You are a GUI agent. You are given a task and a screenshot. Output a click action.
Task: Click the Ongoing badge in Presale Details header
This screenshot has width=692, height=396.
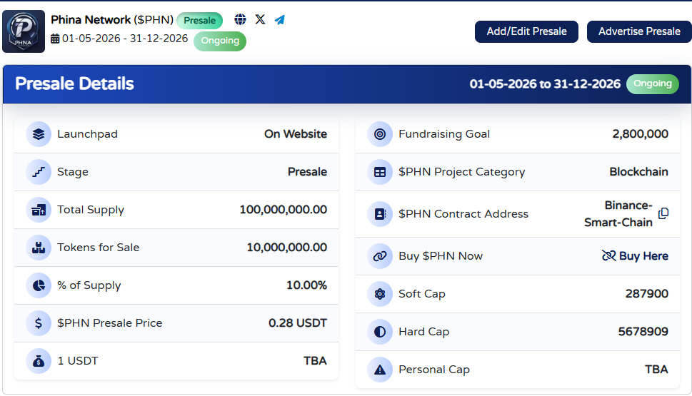(x=652, y=83)
